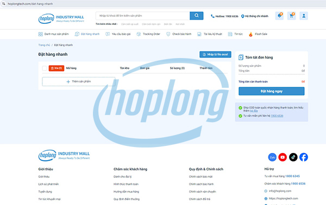Click Nhập từ file excel button

point(215,54)
